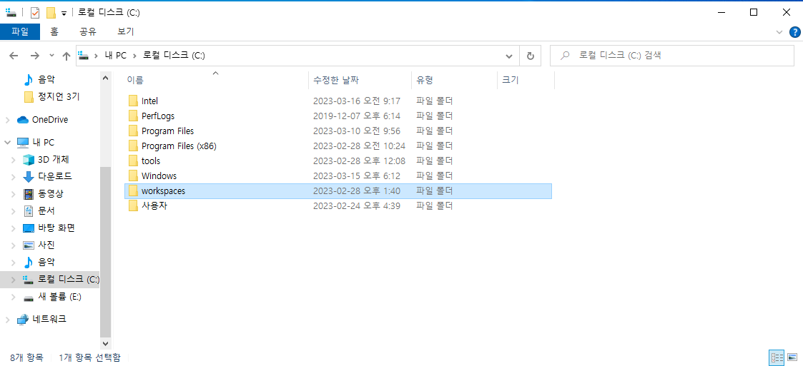Click the 문서 document icon
The image size is (803, 366).
click(29, 210)
